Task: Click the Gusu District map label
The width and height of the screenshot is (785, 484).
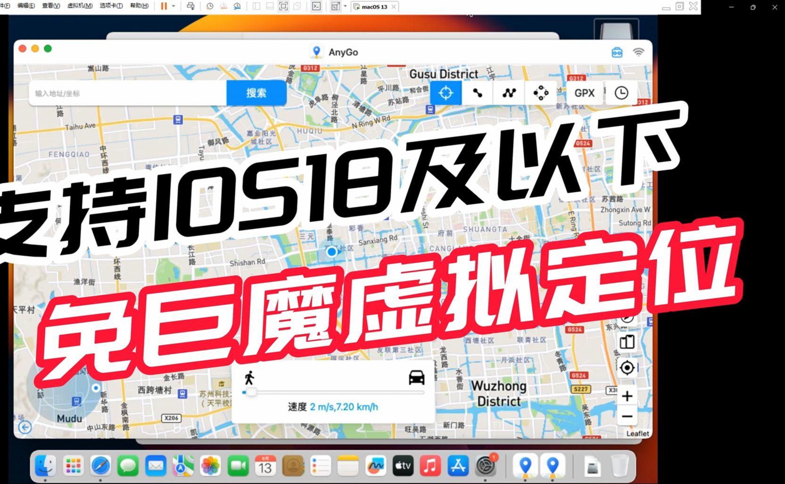Action: [444, 74]
